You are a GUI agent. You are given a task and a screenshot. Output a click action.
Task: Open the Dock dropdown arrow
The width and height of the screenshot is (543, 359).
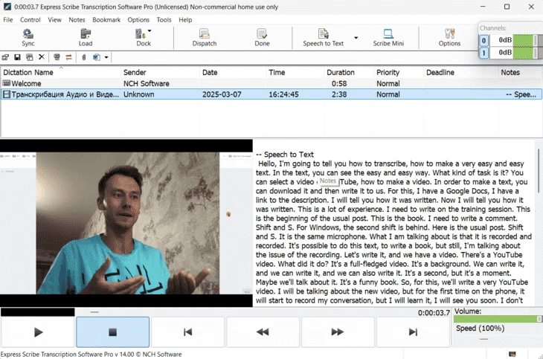click(x=150, y=30)
